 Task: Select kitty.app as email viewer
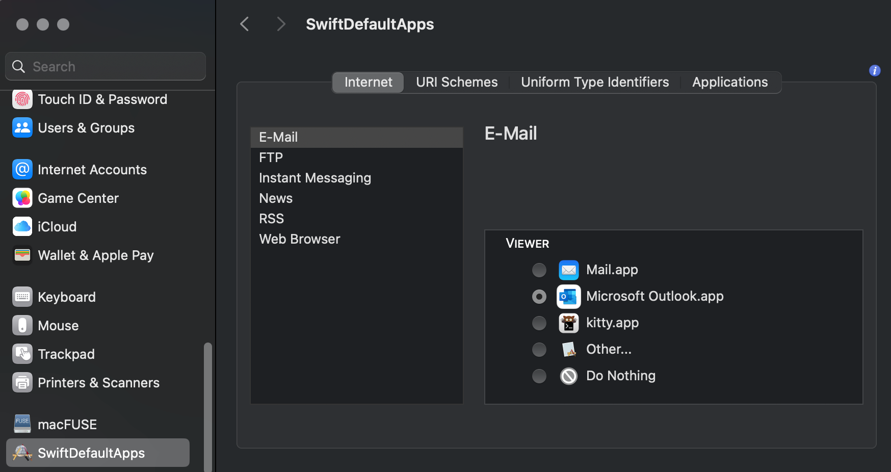[x=539, y=323]
